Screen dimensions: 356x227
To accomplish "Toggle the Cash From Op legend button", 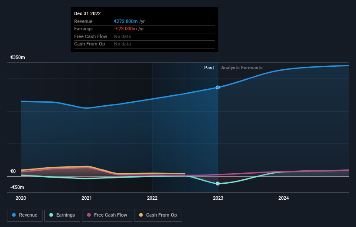I will tap(158, 215).
